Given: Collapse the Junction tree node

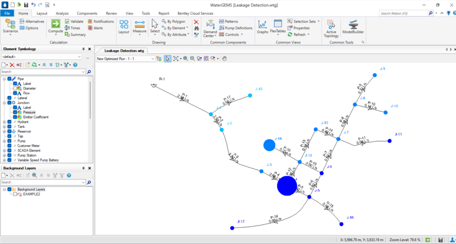Looking at the screenshot, I should coord(4,103).
